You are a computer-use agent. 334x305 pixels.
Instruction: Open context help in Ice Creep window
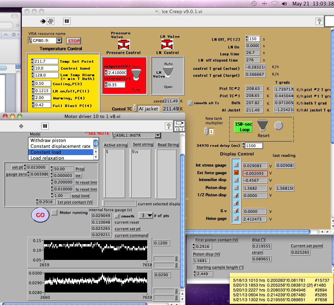tap(319, 21)
